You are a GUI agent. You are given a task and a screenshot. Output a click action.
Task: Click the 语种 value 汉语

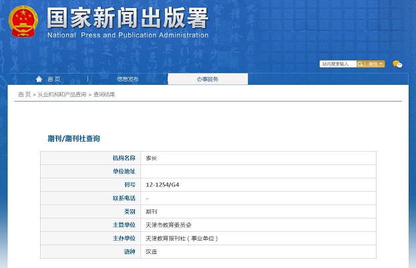pos(151,251)
